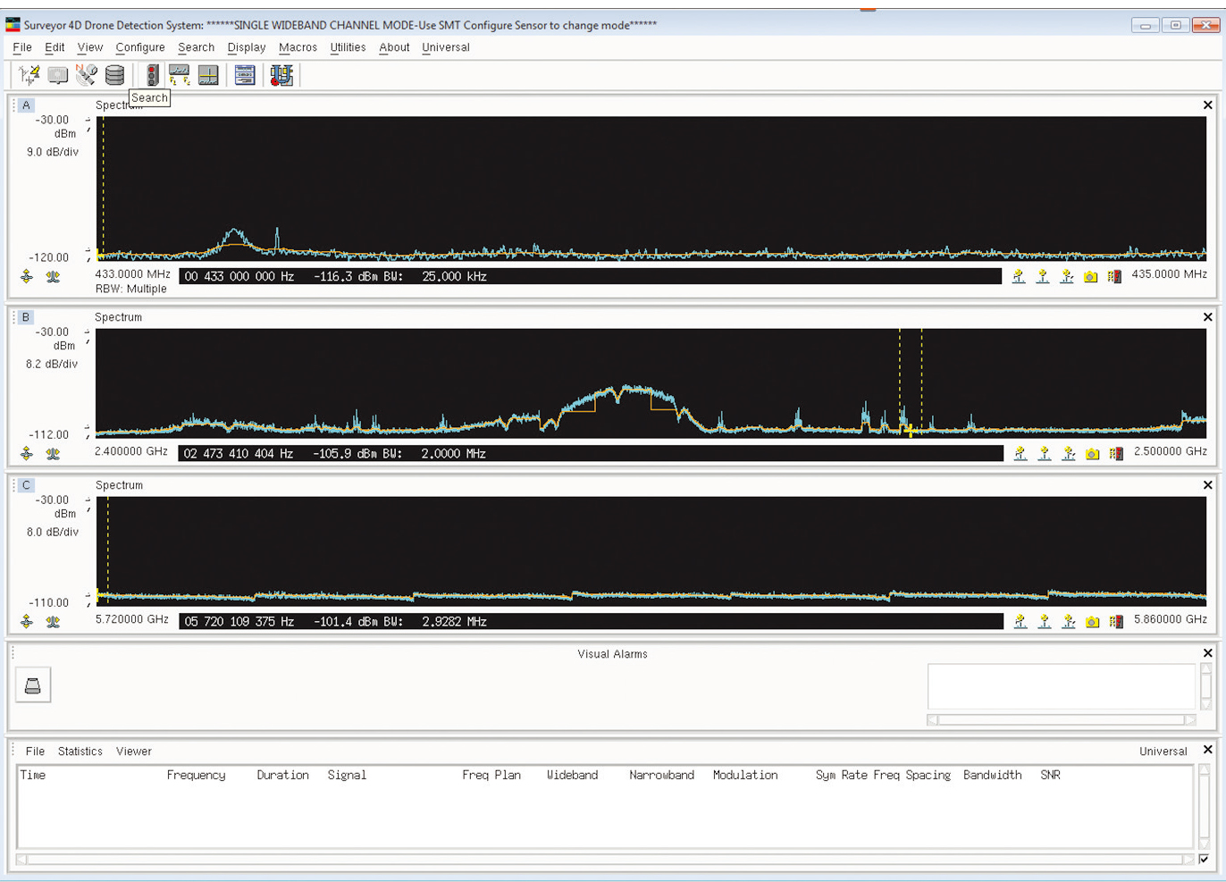Click the Bandwidth column header
This screenshot has width=1226, height=882.
[993, 776]
